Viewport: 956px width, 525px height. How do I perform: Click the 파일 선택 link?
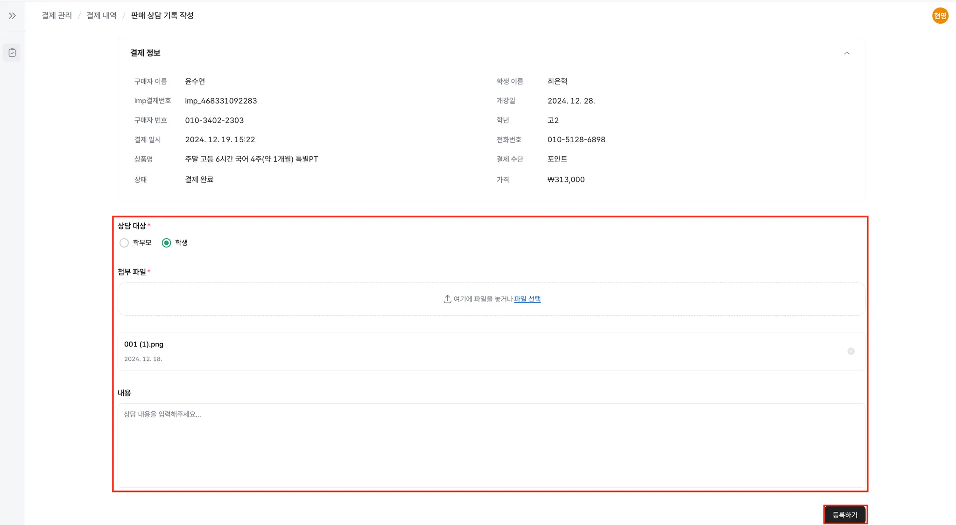click(x=527, y=299)
